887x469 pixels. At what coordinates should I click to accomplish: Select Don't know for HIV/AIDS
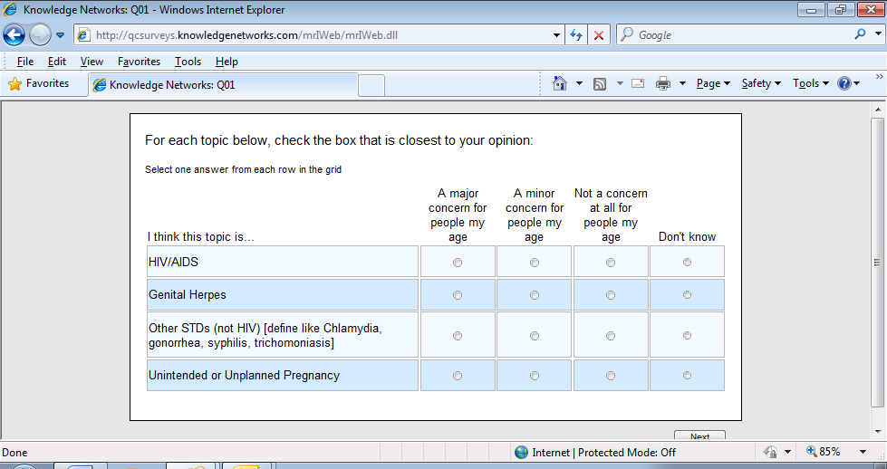tap(687, 263)
